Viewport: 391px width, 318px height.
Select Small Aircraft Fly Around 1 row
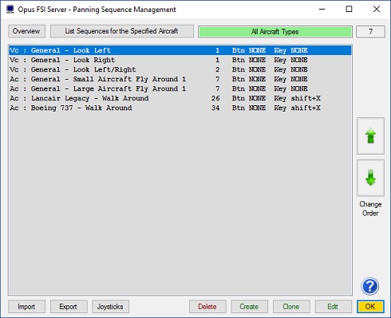point(180,79)
